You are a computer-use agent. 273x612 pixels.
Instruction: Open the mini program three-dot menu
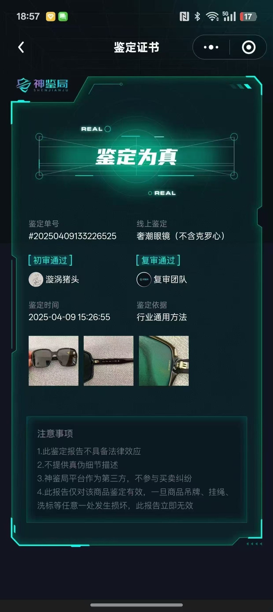pyautogui.click(x=211, y=47)
